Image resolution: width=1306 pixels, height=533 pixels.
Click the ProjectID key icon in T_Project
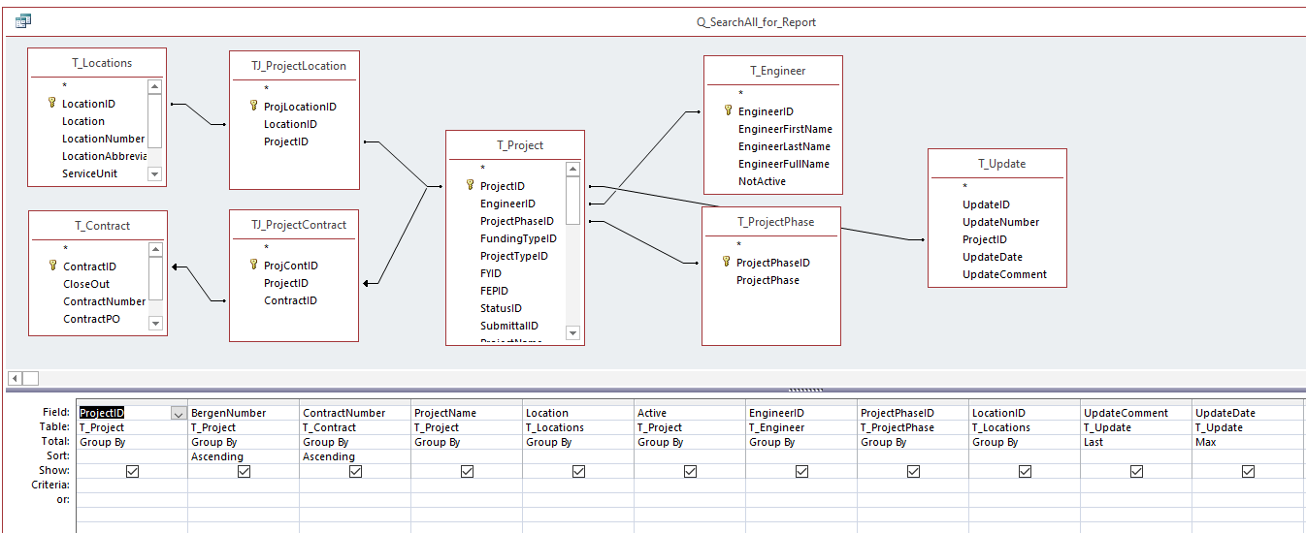[x=470, y=185]
